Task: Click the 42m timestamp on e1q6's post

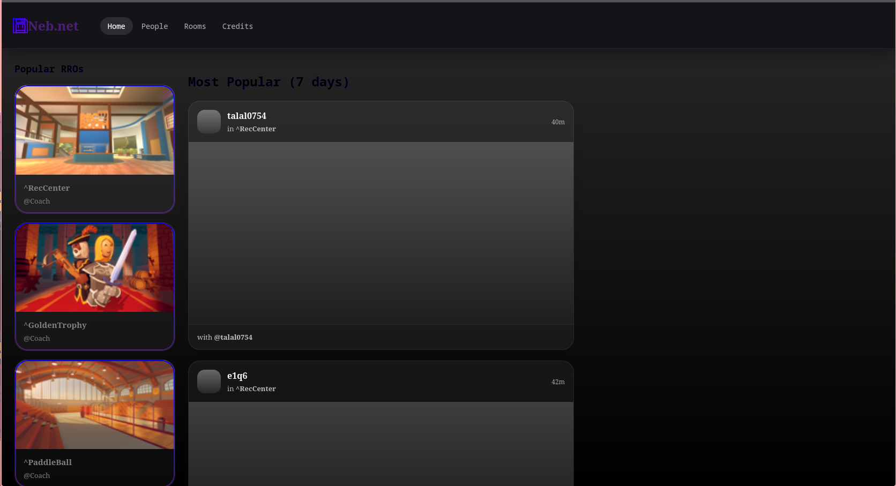Action: 558,382
